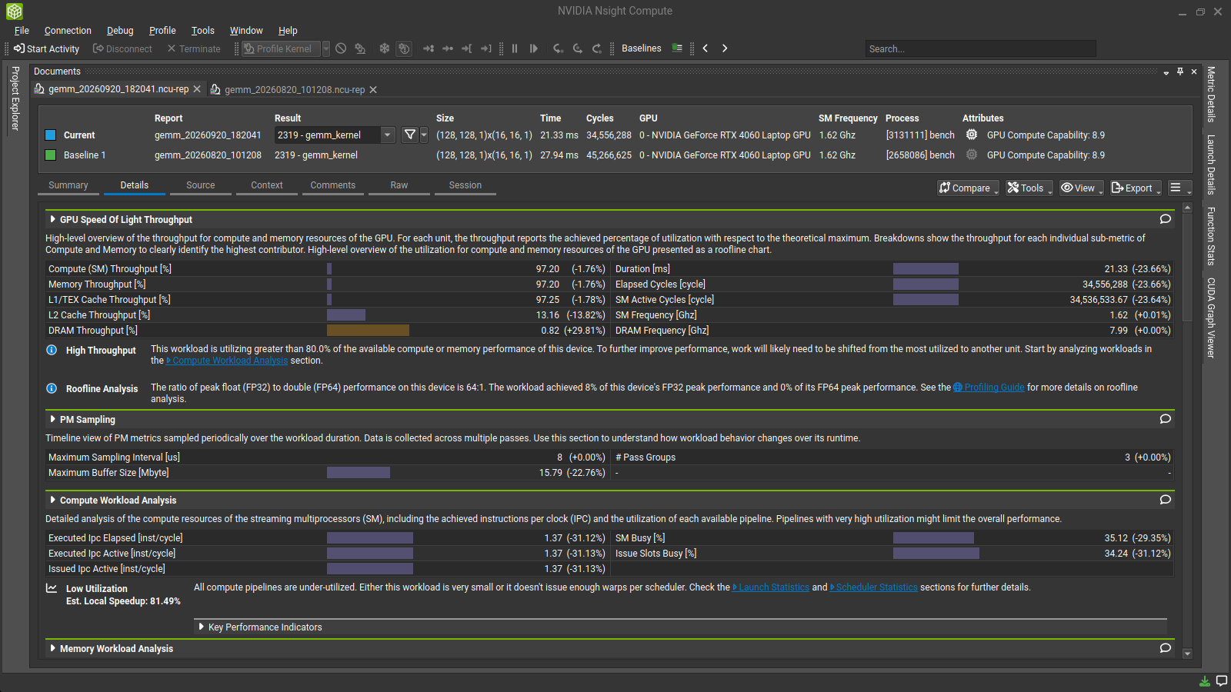
Task: Click the green baselines icon next to Baselines
Action: [x=677, y=48]
